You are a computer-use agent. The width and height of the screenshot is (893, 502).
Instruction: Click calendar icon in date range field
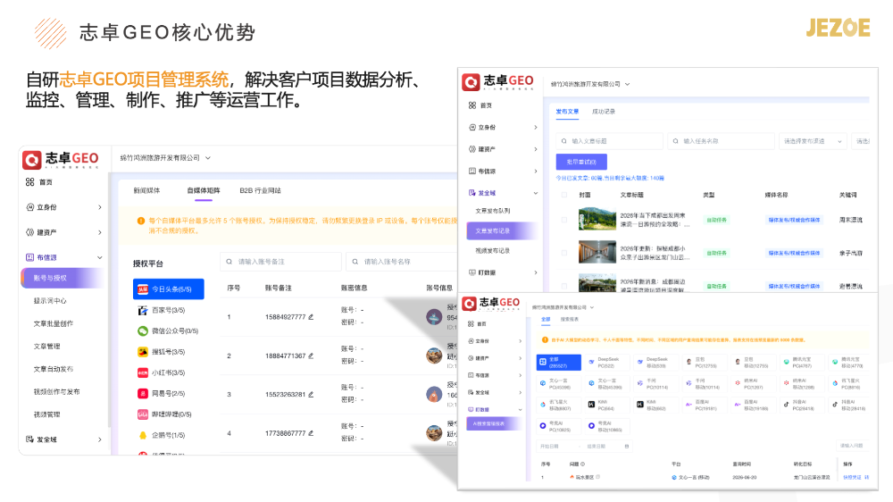click(x=627, y=446)
